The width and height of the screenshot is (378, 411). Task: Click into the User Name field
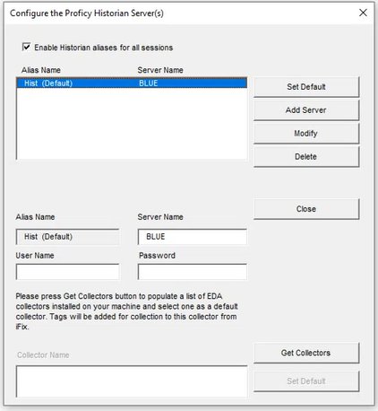tap(67, 272)
